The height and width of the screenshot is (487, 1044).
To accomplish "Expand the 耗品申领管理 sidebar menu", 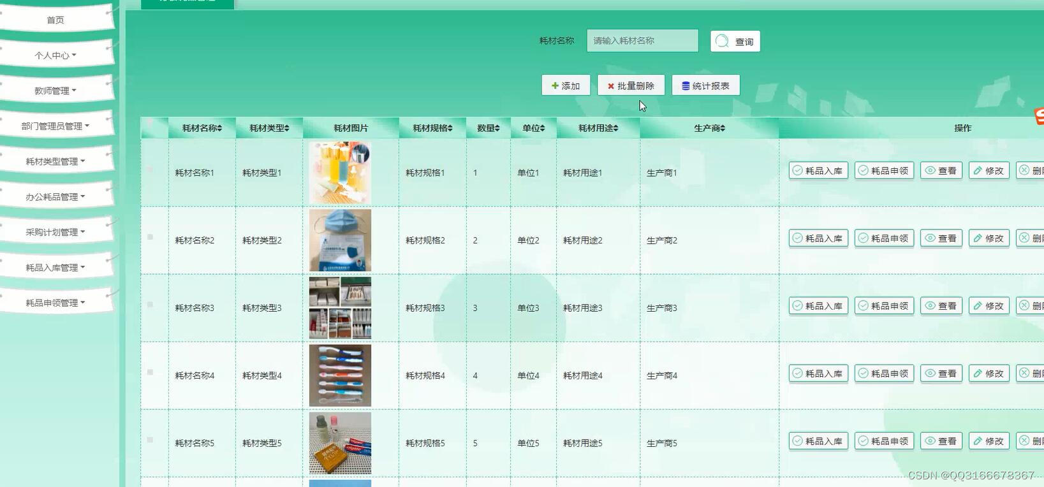I will 55,303.
